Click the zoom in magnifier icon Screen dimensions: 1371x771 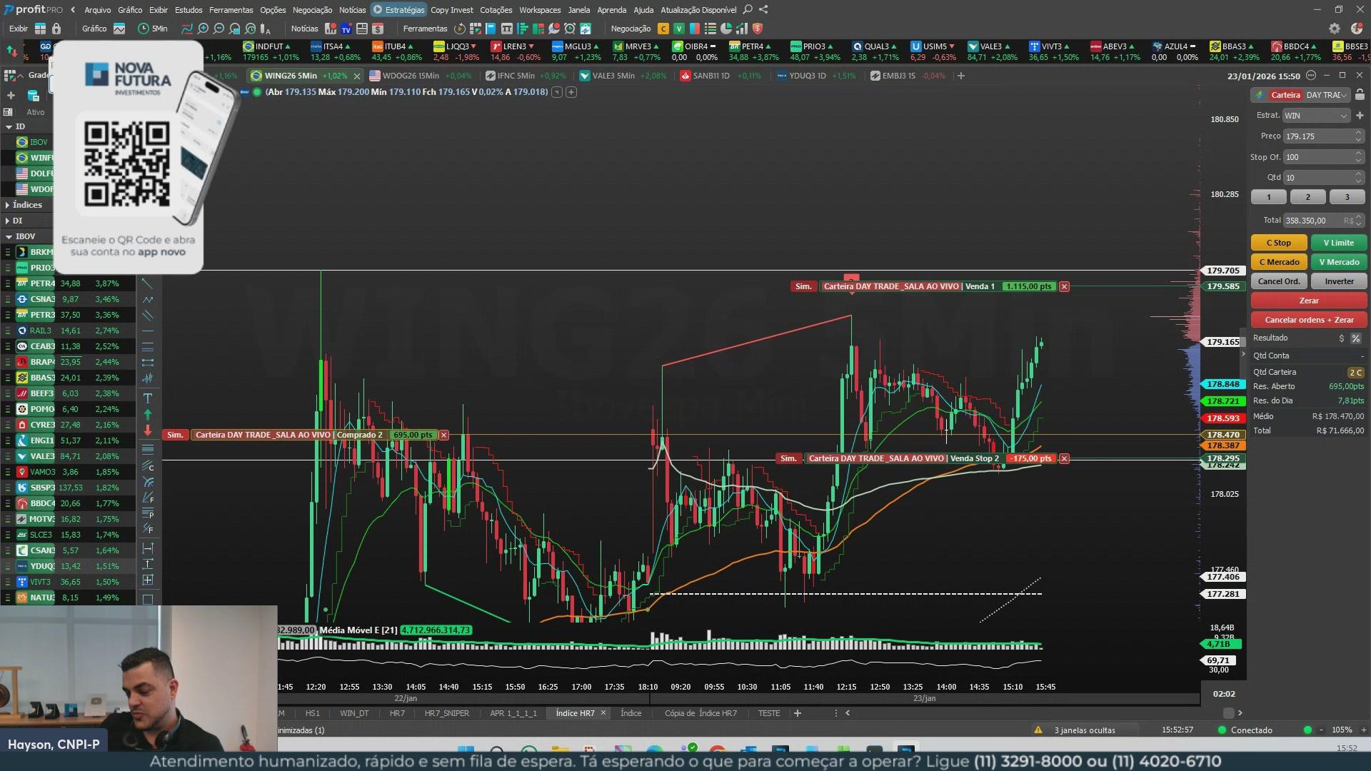[x=203, y=29]
